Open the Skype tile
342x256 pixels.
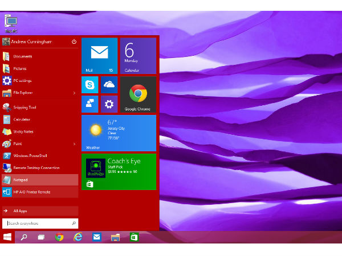89,85
